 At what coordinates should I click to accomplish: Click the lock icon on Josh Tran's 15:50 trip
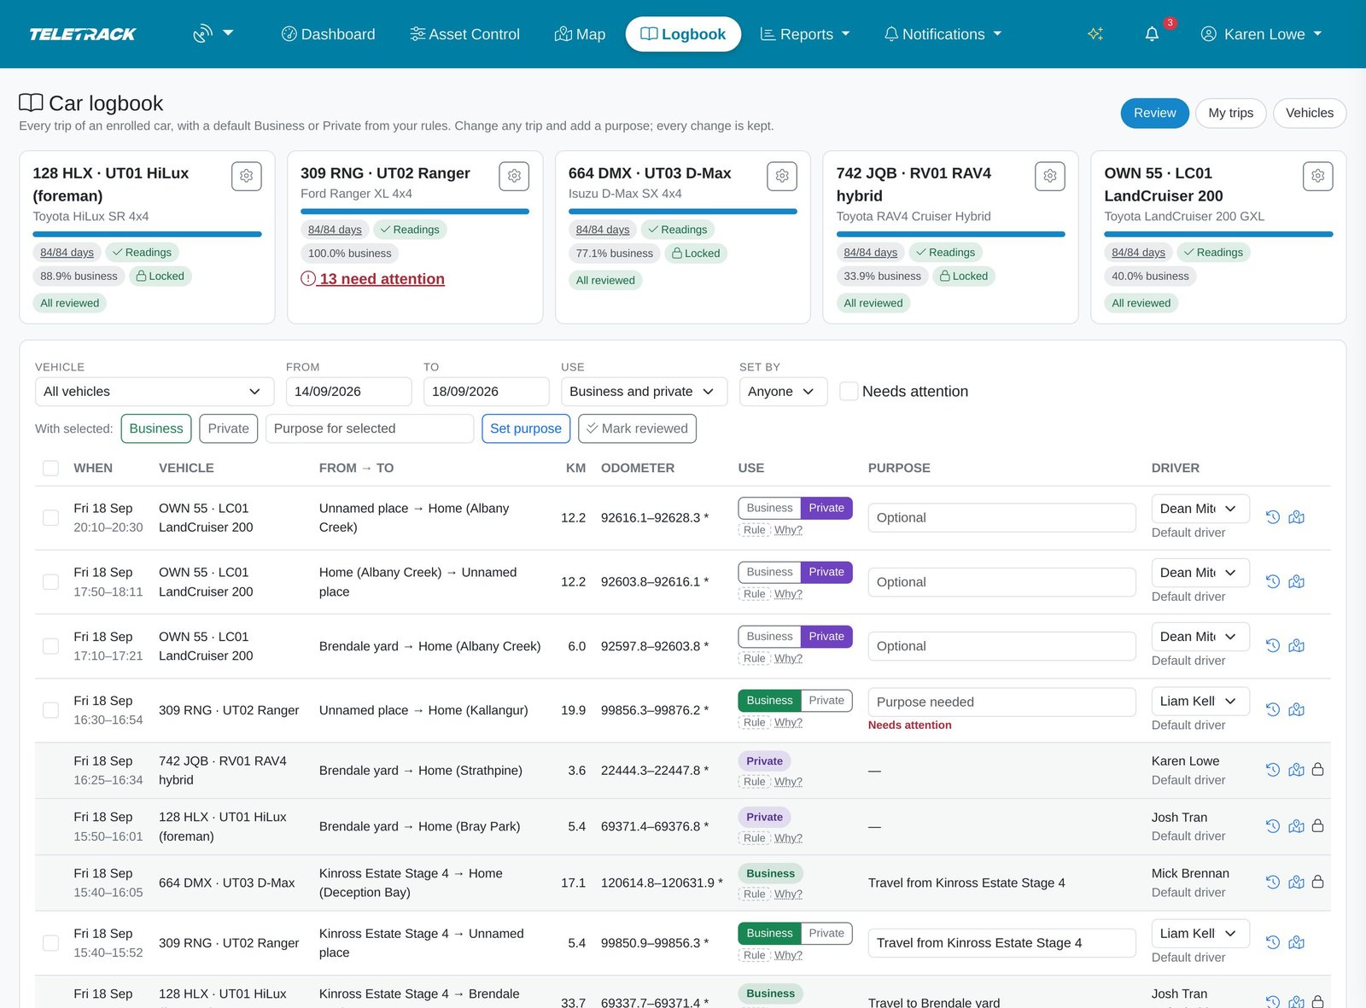click(1317, 825)
